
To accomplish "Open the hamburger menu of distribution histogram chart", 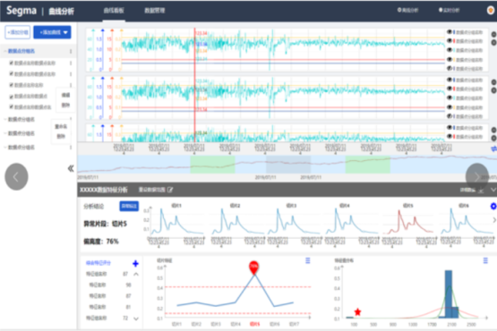I will click(x=485, y=260).
